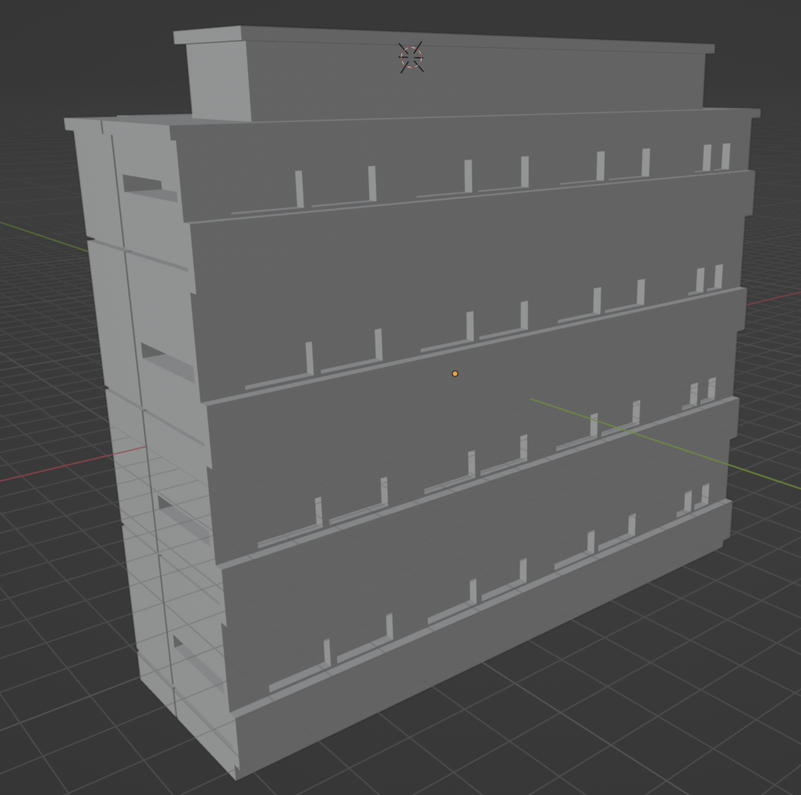The image size is (801, 795).
Task: Click the second window recess from top on side wall
Action: [x=167, y=362]
